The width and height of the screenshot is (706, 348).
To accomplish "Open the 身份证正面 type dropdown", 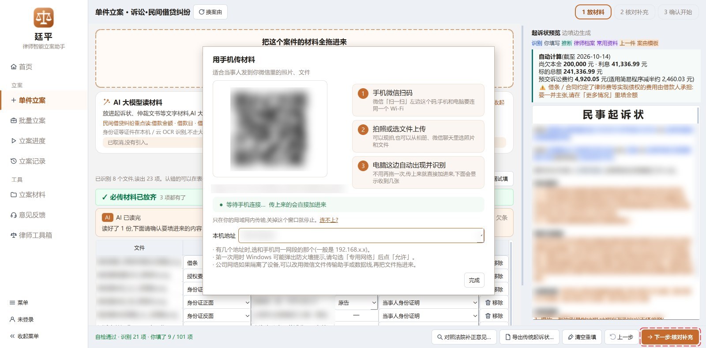I will [x=217, y=303].
